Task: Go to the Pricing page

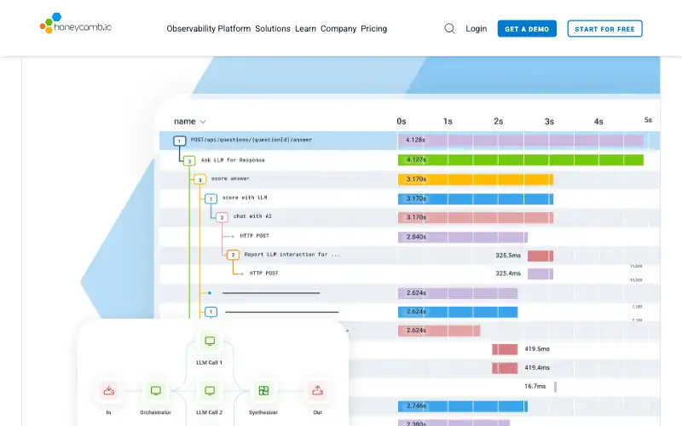Action: coord(373,29)
